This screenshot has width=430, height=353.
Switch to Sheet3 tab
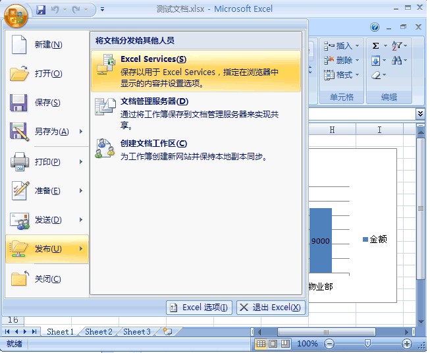pos(137,332)
